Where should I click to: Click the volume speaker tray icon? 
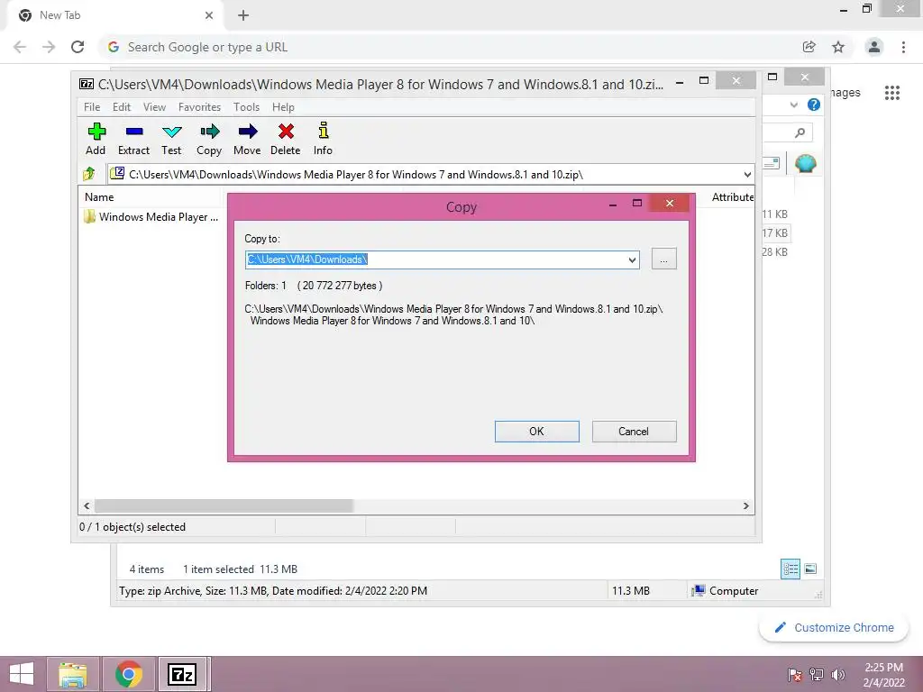pos(837,674)
